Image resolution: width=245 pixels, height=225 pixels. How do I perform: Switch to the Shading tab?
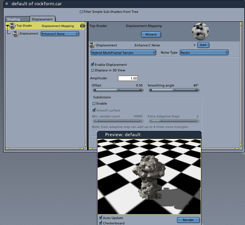(x=13, y=19)
